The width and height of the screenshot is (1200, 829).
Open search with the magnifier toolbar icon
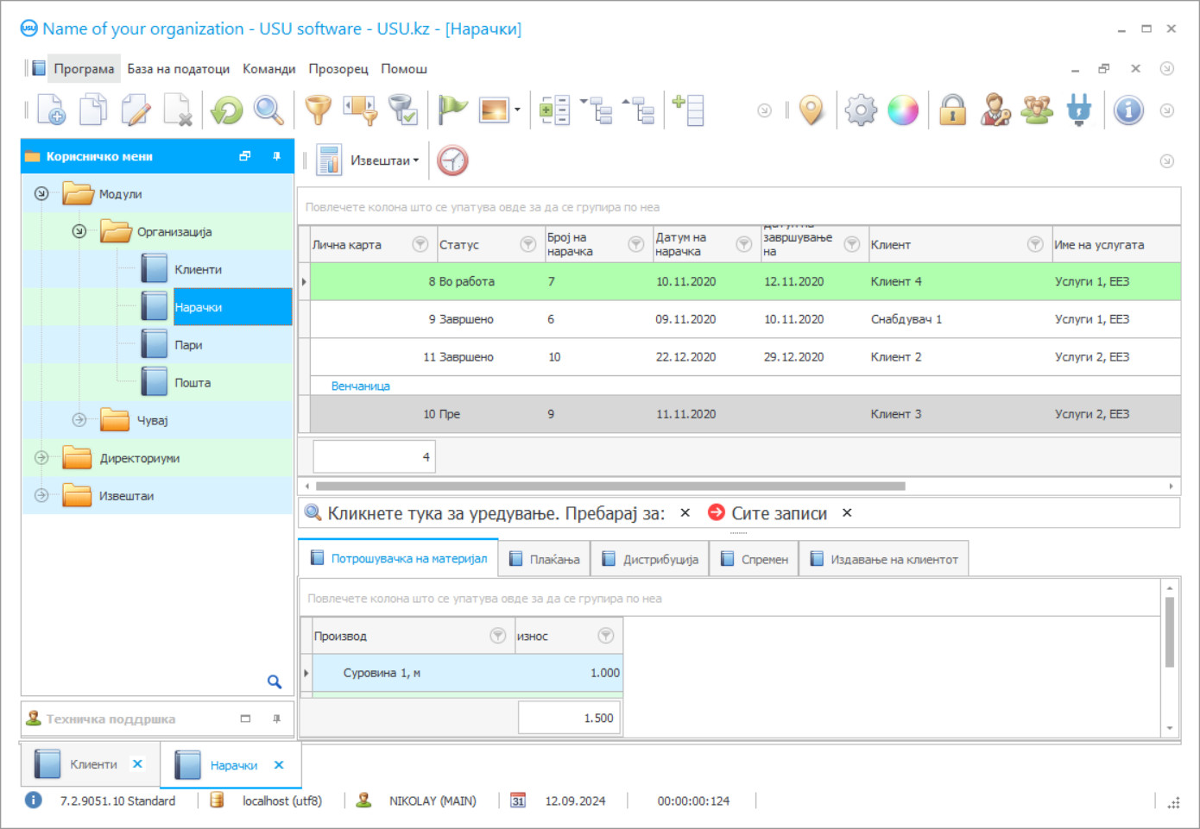point(268,110)
